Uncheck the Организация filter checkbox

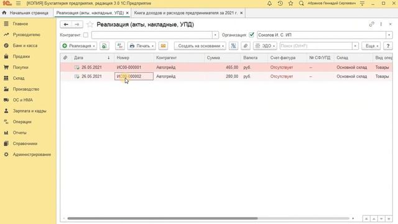coord(251,35)
